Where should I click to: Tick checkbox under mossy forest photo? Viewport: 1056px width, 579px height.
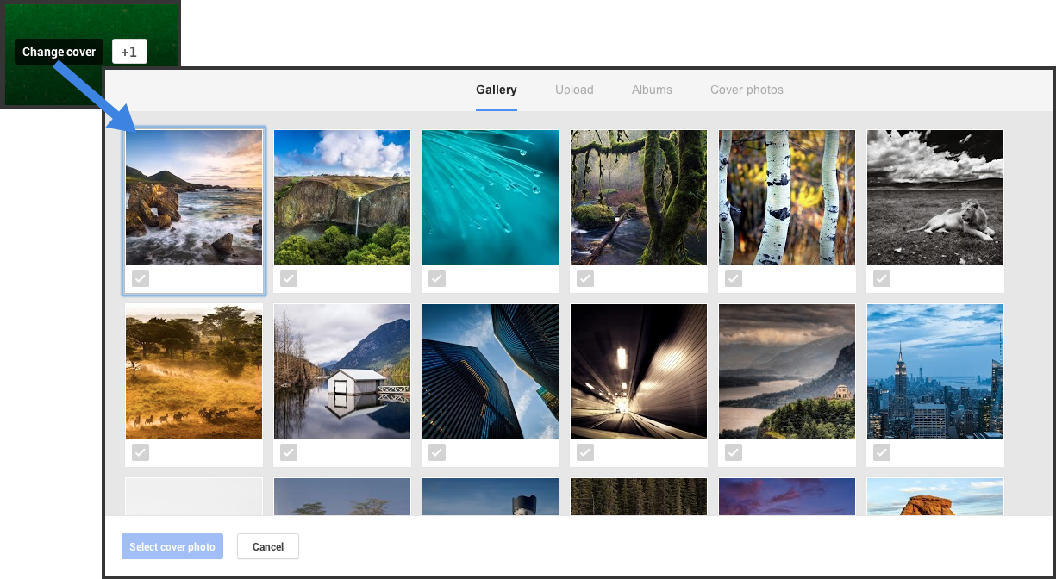click(x=585, y=278)
